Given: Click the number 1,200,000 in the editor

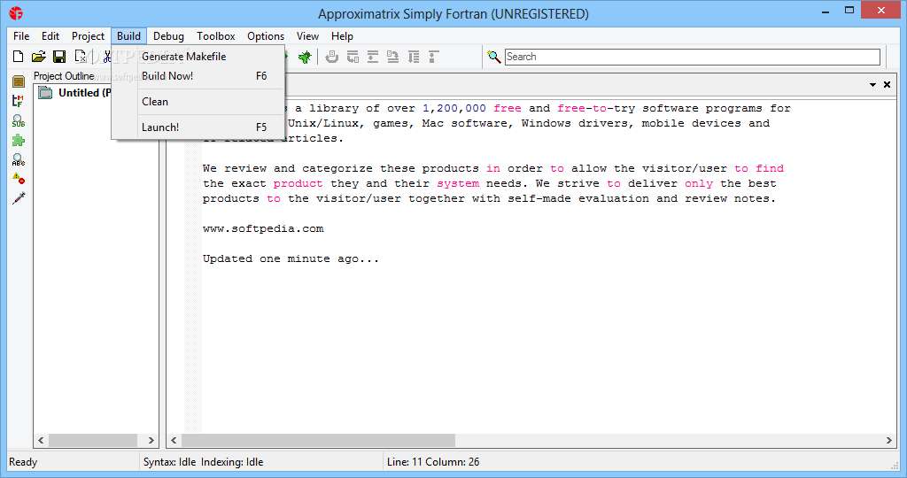Looking at the screenshot, I should click(454, 108).
